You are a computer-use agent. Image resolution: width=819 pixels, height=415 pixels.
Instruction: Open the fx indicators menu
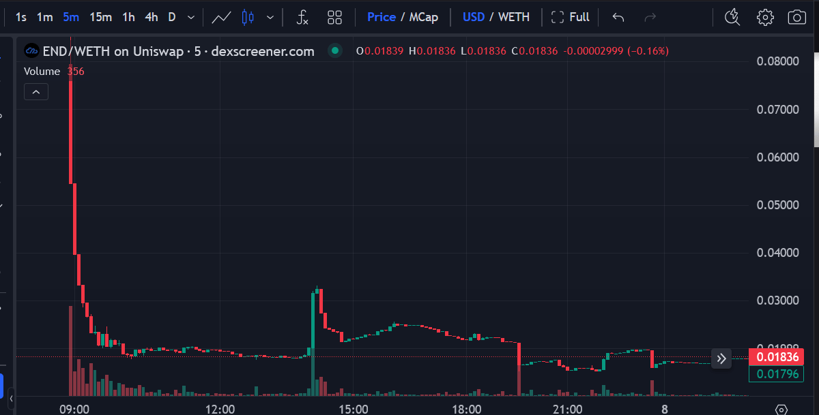(302, 17)
